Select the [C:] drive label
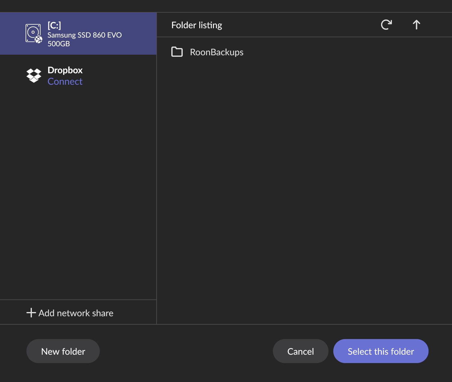Image resolution: width=452 pixels, height=382 pixels. pyautogui.click(x=54, y=26)
